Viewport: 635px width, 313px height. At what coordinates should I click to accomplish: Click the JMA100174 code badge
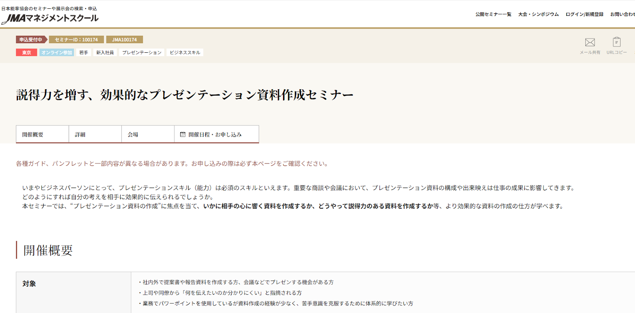click(x=124, y=40)
